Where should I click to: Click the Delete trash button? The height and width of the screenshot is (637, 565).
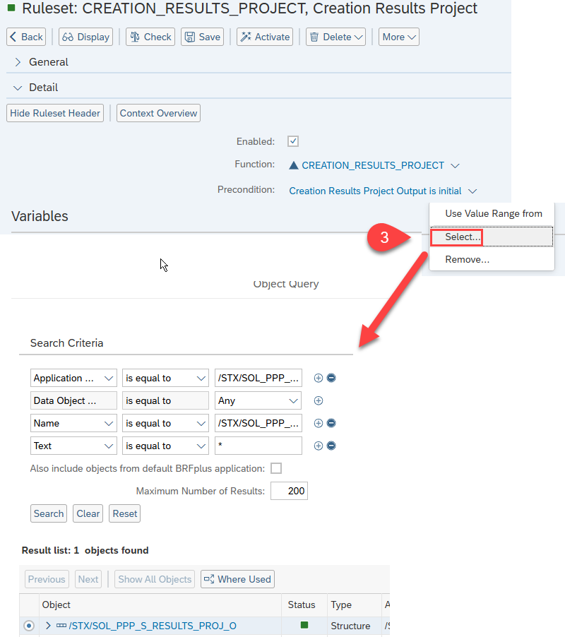[335, 37]
